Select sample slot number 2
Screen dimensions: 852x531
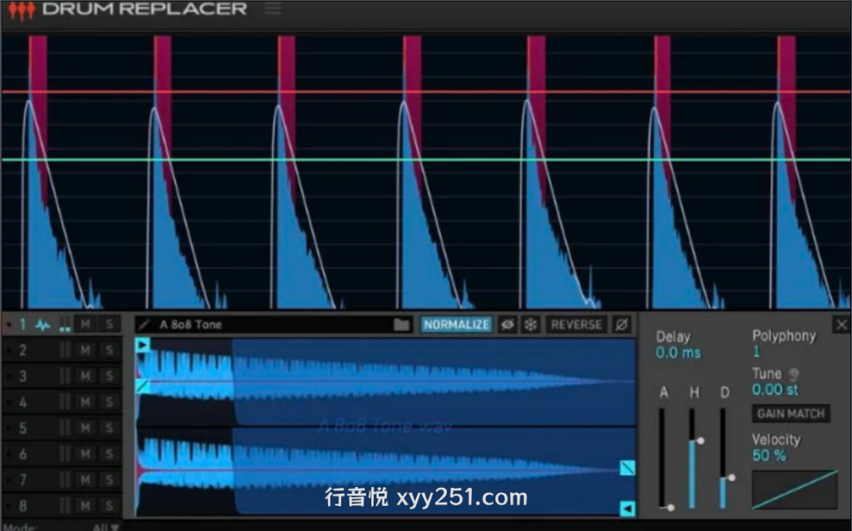(x=22, y=350)
